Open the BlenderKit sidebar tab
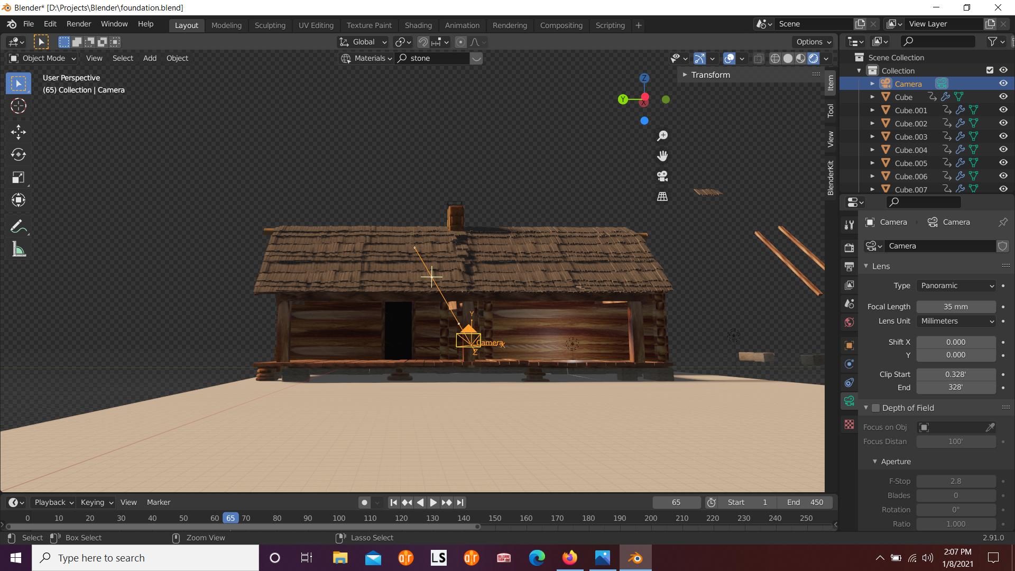This screenshot has height=571, width=1015. 831,178
